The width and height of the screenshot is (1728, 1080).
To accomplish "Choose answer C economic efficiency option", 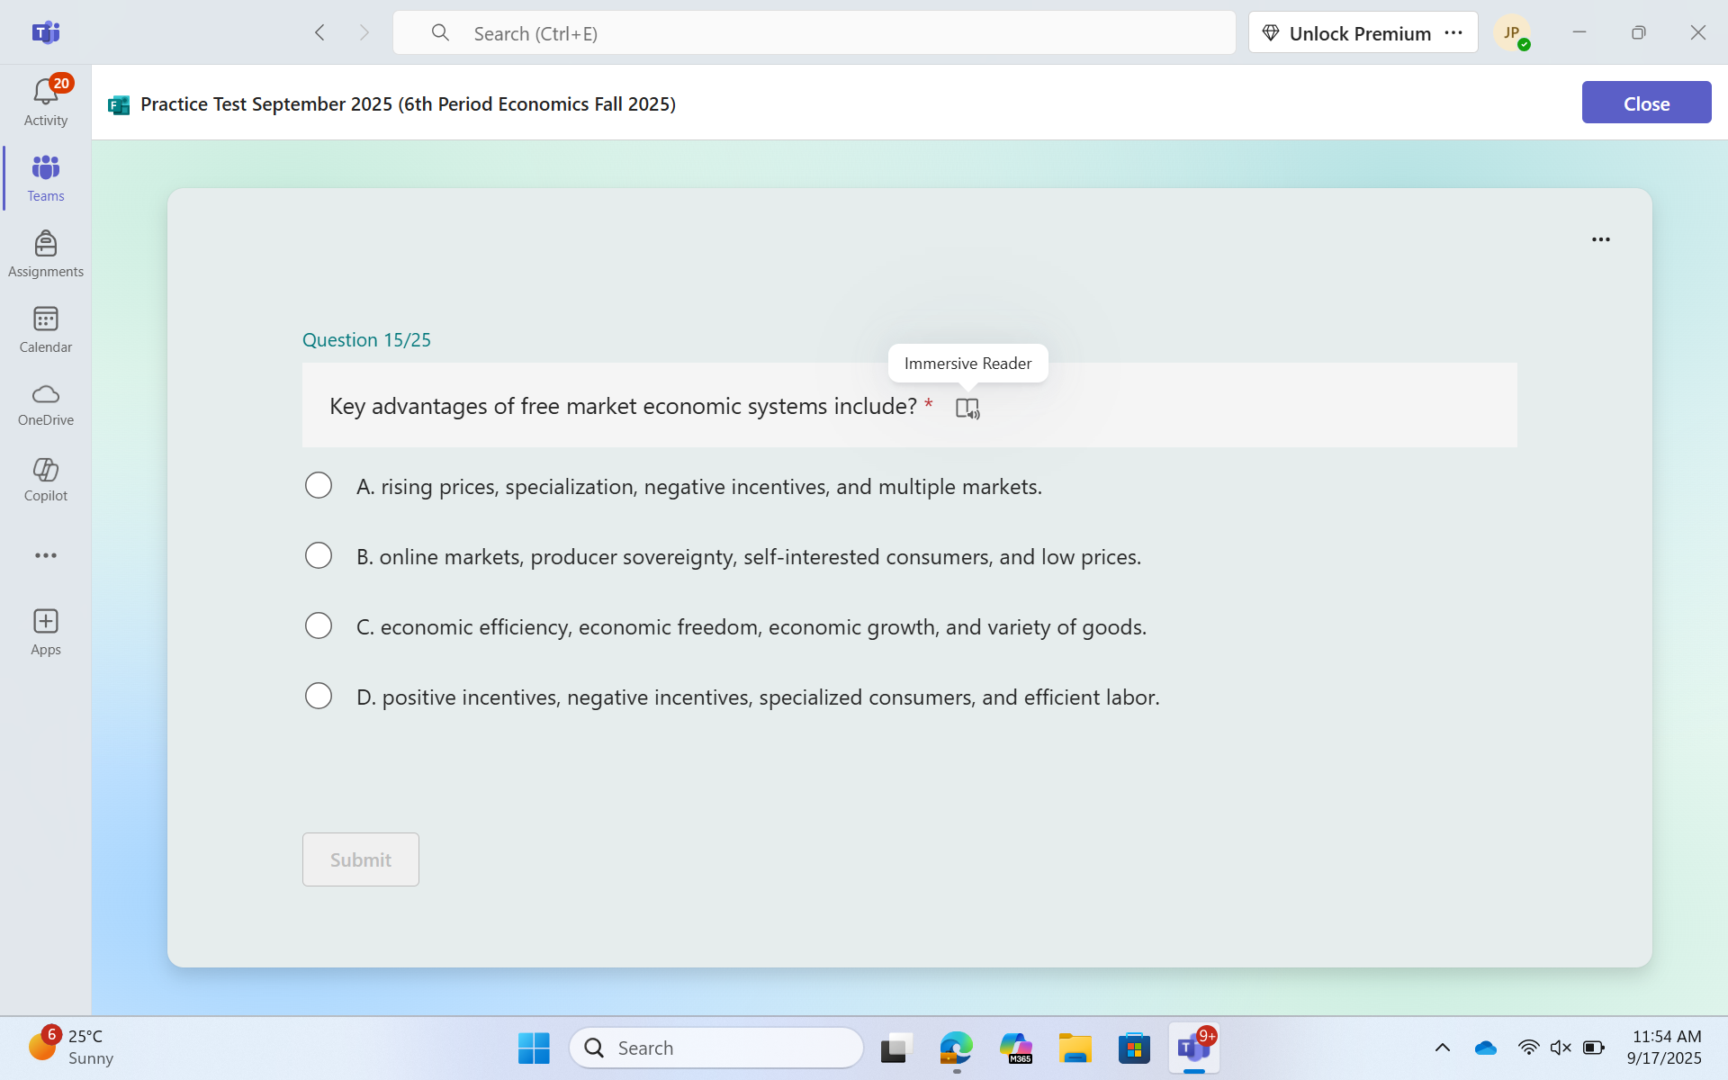I will (x=319, y=626).
